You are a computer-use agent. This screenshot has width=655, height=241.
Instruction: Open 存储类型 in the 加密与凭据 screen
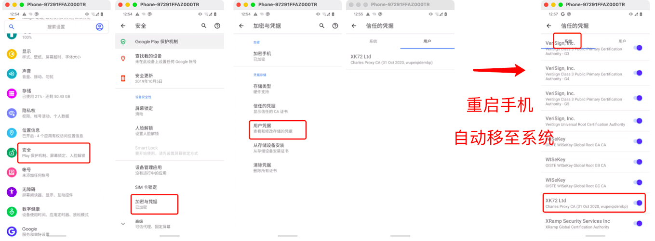coord(288,89)
